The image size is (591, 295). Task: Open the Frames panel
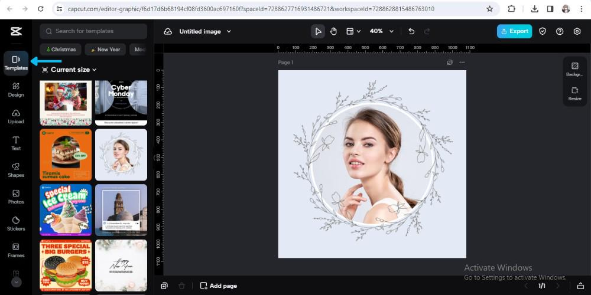pos(16,251)
